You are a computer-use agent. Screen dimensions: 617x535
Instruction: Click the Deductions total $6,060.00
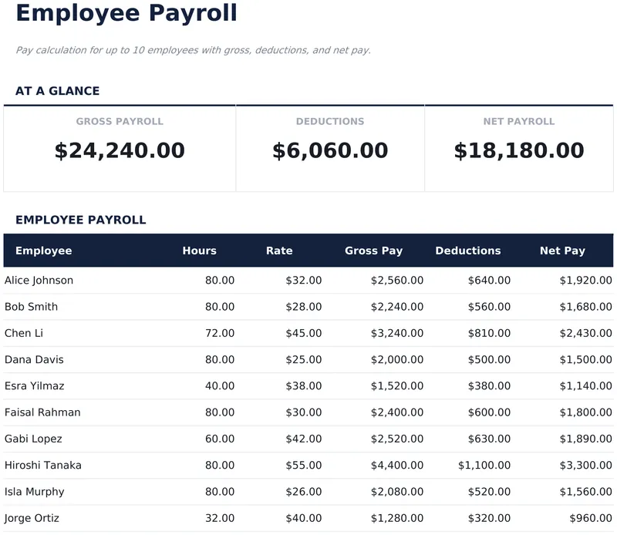pos(330,150)
